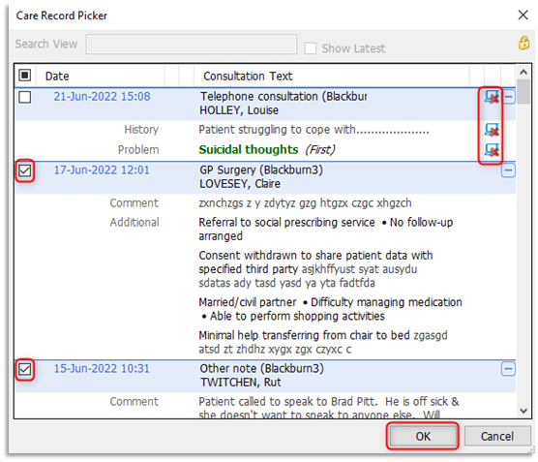Click the online visibility icon beside Suicidal thoughts

(492, 150)
